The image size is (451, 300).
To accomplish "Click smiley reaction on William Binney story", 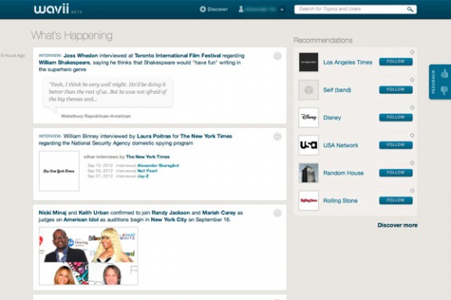I will pyautogui.click(x=277, y=137).
